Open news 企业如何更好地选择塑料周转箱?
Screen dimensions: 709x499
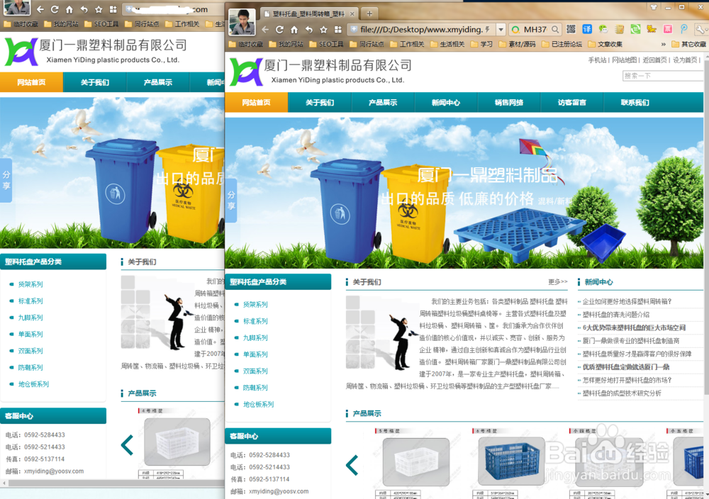(627, 301)
